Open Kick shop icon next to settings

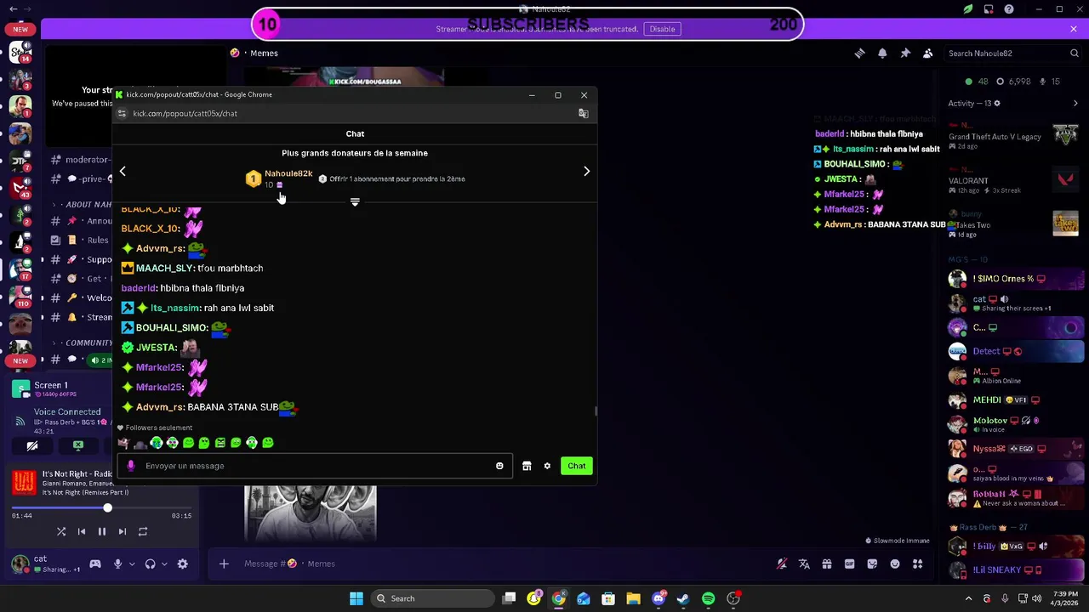527,466
